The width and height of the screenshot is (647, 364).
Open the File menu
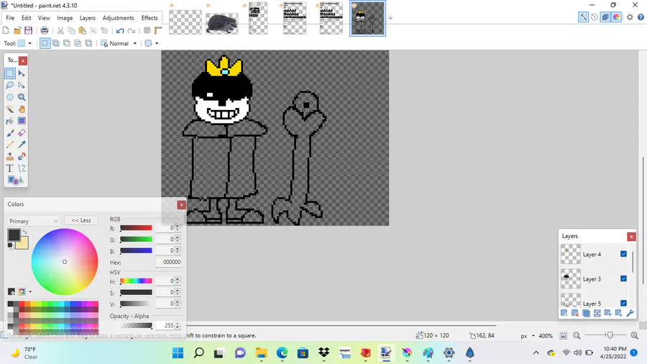coord(10,18)
